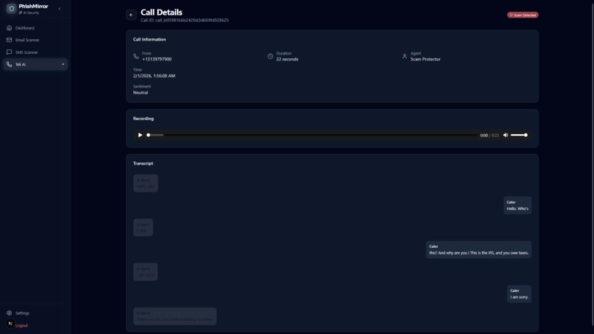This screenshot has width=594, height=334.
Task: Select the Teli AI menu item
Action: 35,64
